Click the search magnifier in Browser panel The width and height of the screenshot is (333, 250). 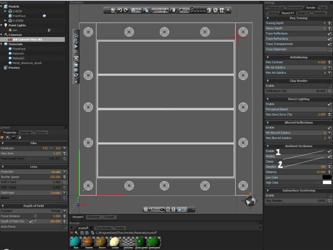[77, 233]
